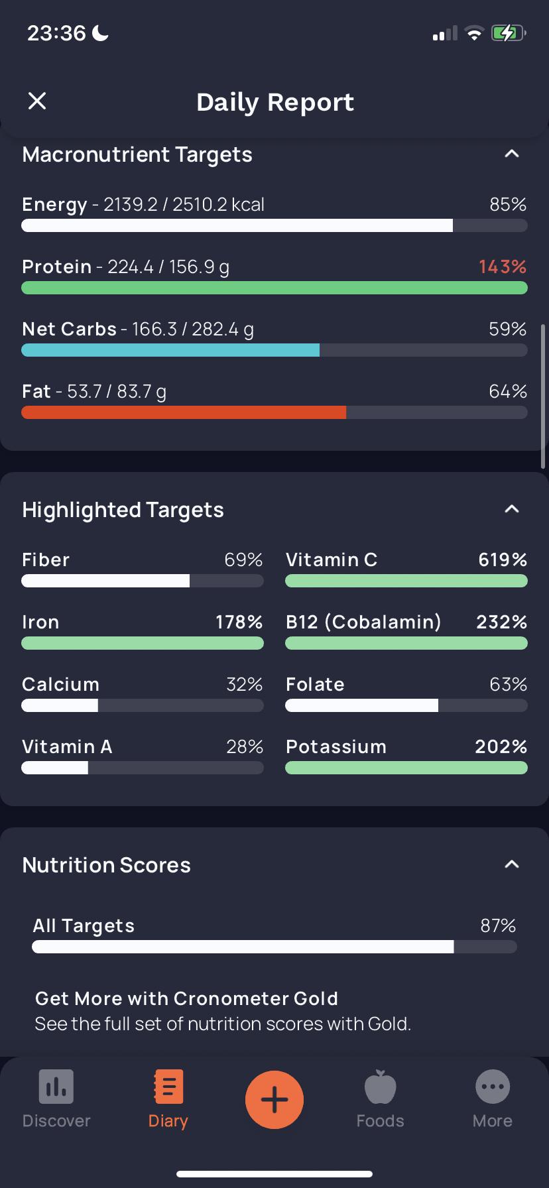This screenshot has height=1188, width=549.
Task: Open the Foods apple icon
Action: pos(381,1087)
